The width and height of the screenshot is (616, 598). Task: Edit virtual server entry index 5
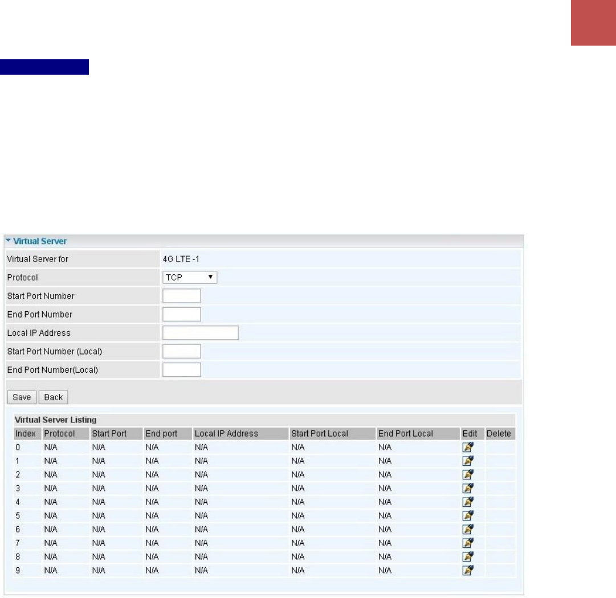(467, 515)
